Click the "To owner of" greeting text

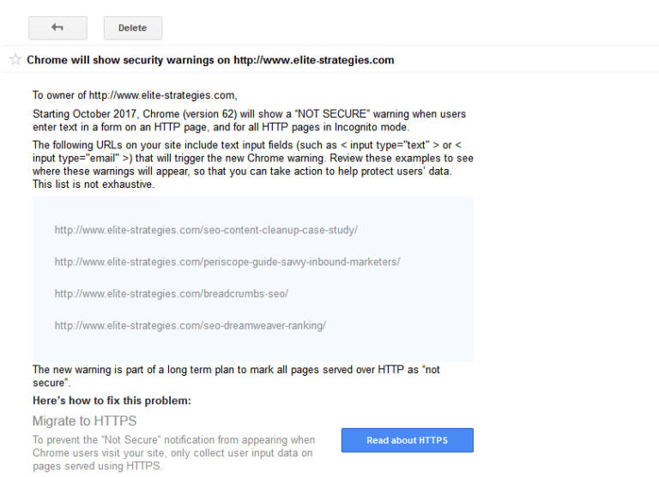(x=58, y=95)
